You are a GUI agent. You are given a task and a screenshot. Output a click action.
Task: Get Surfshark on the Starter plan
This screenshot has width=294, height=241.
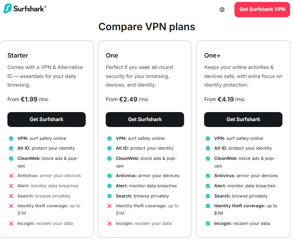coord(46,120)
